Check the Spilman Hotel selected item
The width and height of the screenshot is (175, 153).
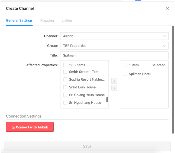pyautogui.click(x=125, y=74)
